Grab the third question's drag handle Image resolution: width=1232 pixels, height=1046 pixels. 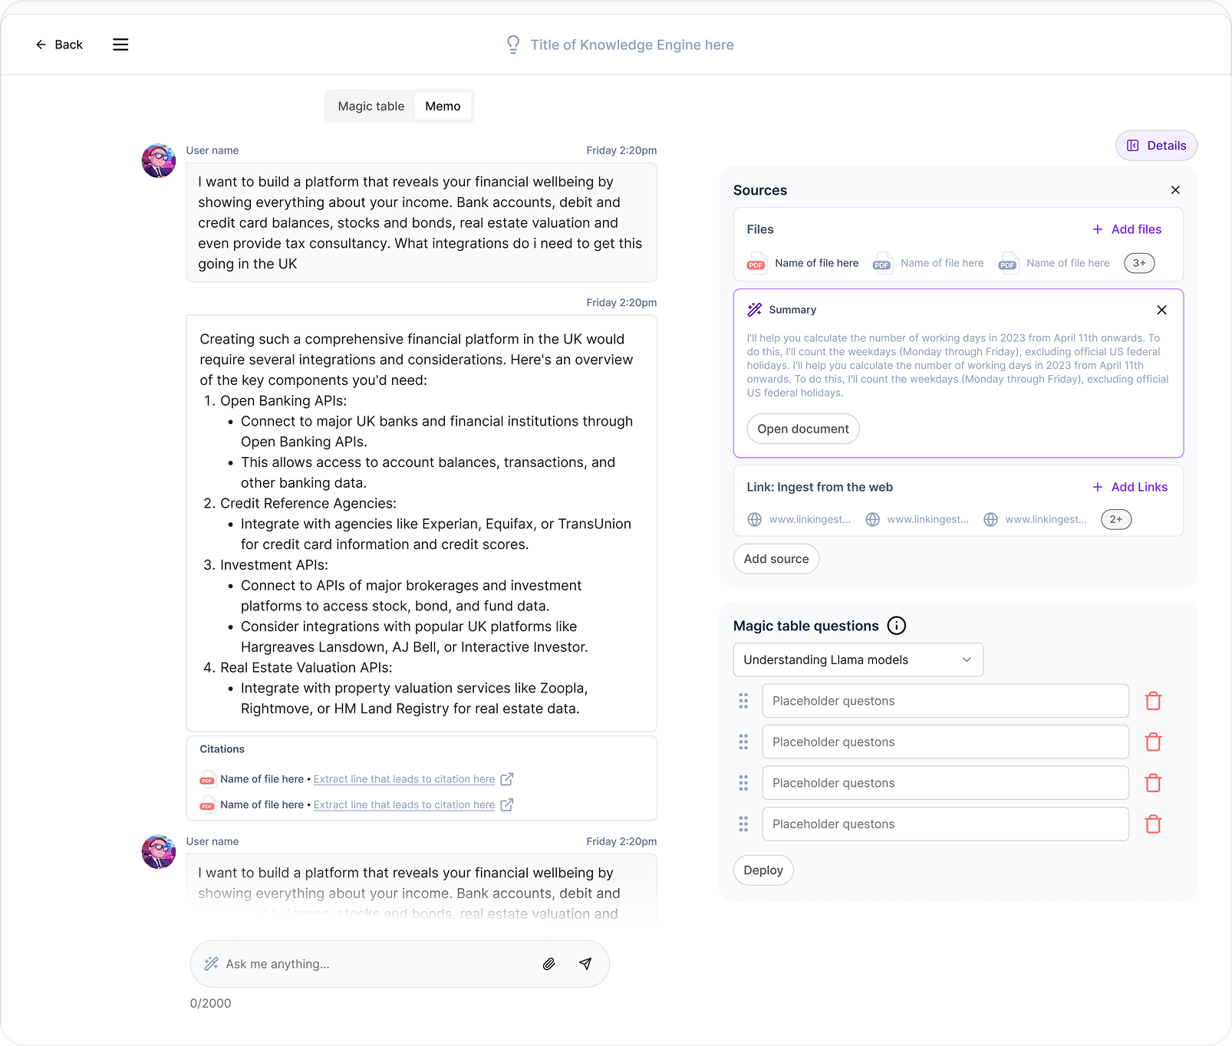(x=743, y=783)
